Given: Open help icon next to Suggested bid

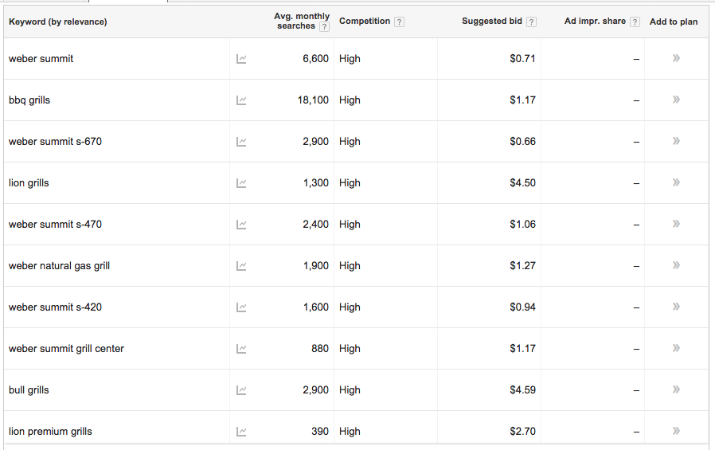Looking at the screenshot, I should click(531, 22).
